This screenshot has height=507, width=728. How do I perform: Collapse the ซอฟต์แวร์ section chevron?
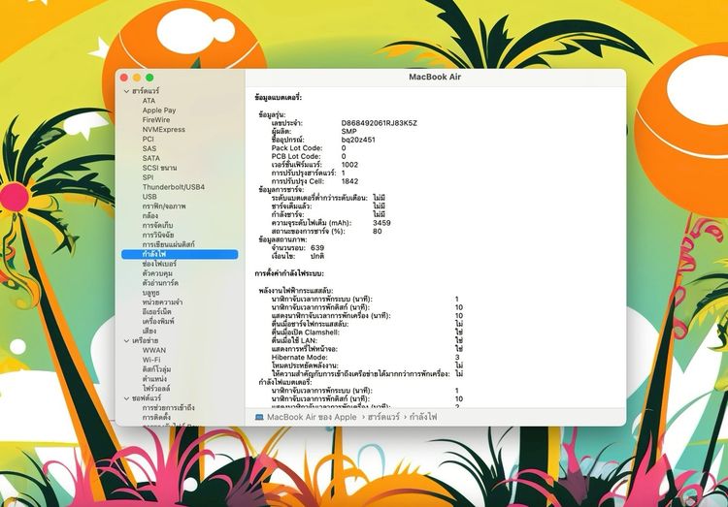[x=126, y=398]
